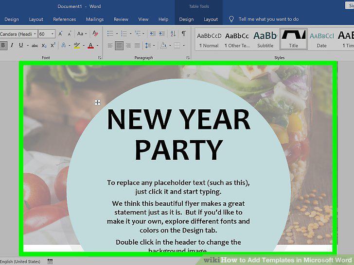This screenshot has width=354, height=265.
Task: Open the Mailings tab
Action: 95,19
